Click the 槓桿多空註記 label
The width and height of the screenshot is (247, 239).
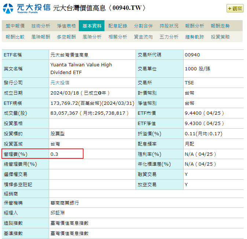click(x=18, y=184)
